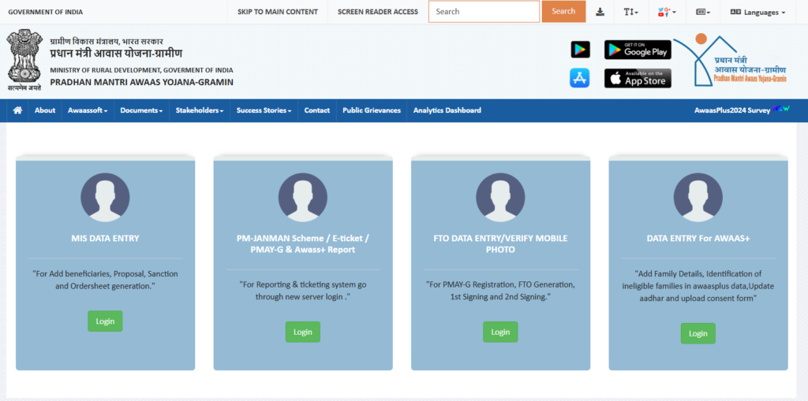Click the PM-JANMAN Scheme card avatar

click(302, 198)
